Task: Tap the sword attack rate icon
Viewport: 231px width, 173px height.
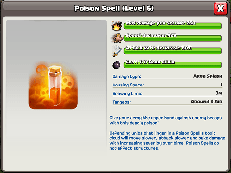Action: [x=117, y=51]
